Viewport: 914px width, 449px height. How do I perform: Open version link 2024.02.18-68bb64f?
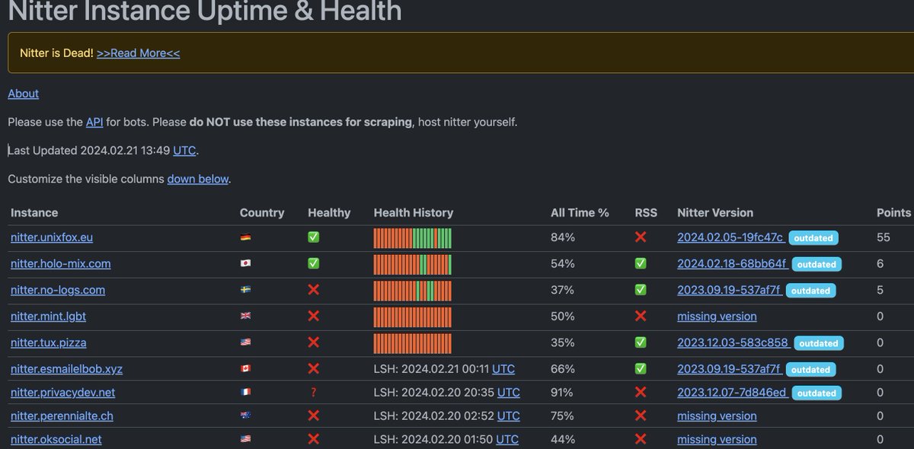point(732,263)
